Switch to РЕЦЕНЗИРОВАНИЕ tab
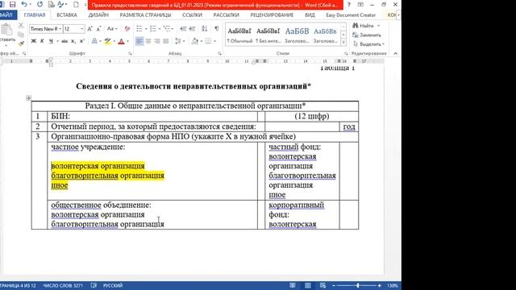 pyautogui.click(x=272, y=15)
